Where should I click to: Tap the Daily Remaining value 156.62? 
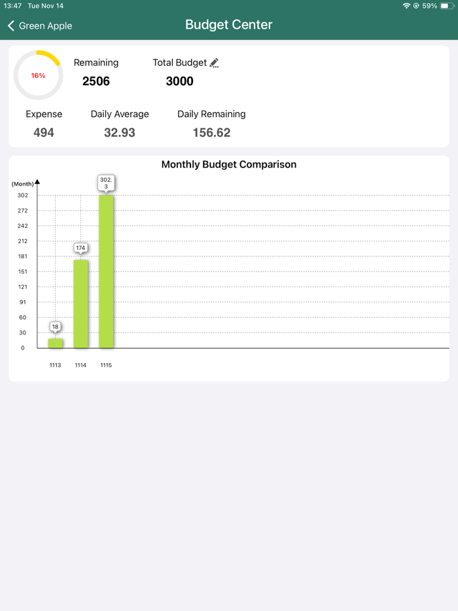(x=211, y=132)
